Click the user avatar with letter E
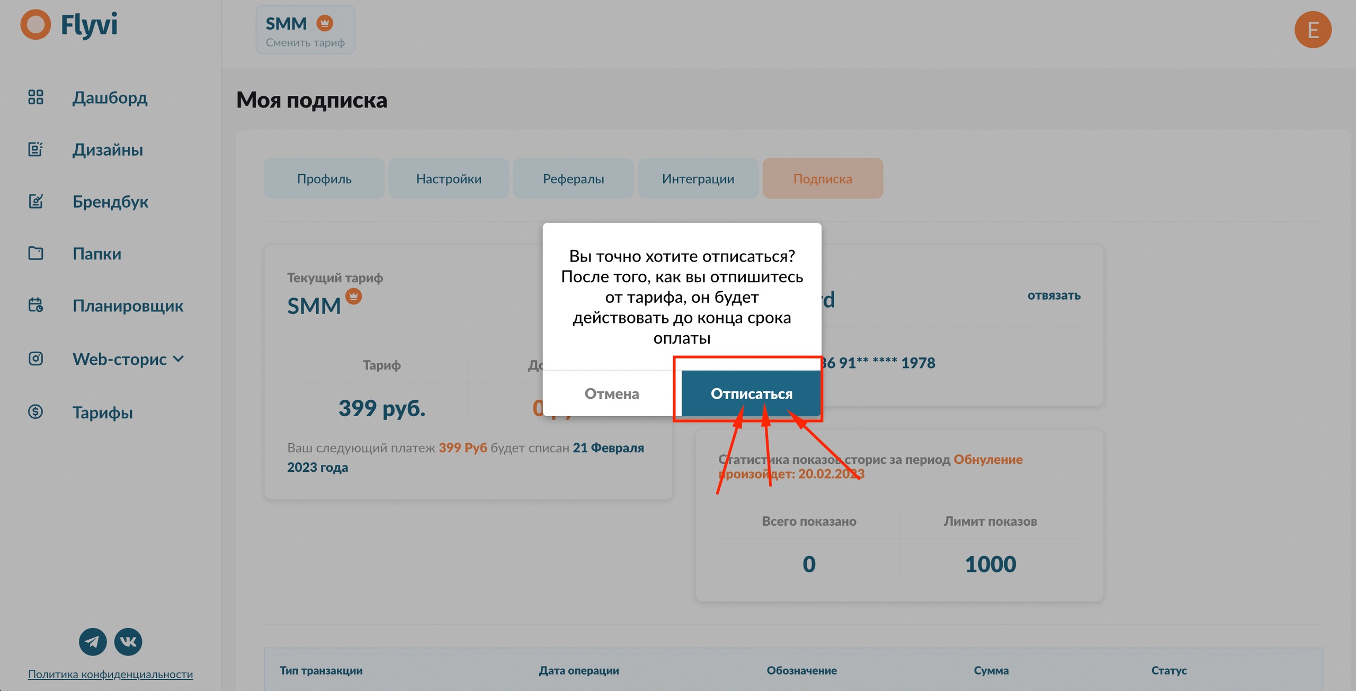The width and height of the screenshot is (1356, 691). click(1313, 30)
